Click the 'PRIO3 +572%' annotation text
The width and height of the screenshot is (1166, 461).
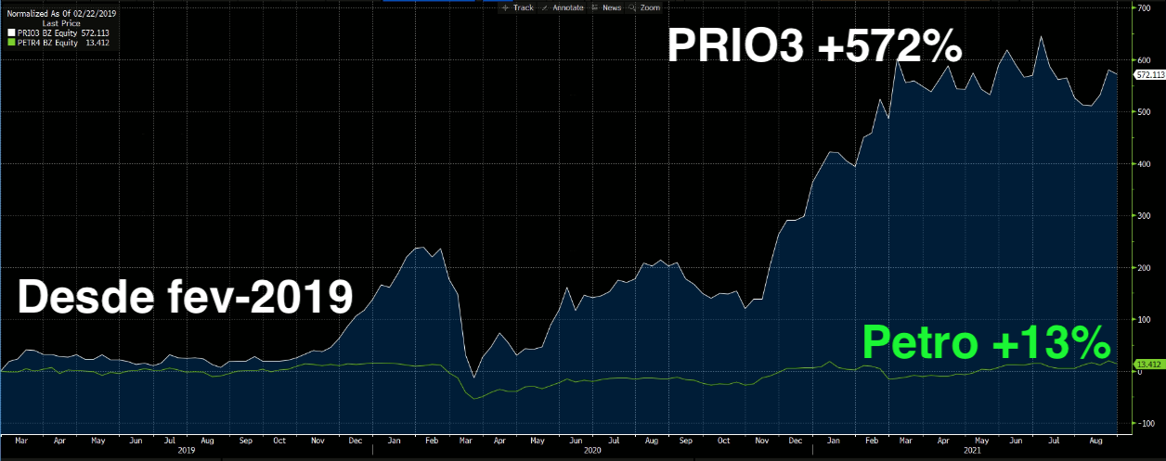click(814, 45)
